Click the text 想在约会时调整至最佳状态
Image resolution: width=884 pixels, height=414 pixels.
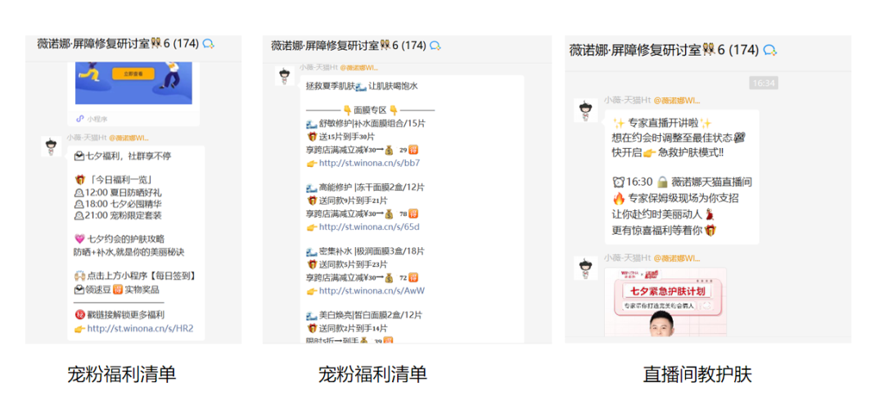click(x=671, y=138)
